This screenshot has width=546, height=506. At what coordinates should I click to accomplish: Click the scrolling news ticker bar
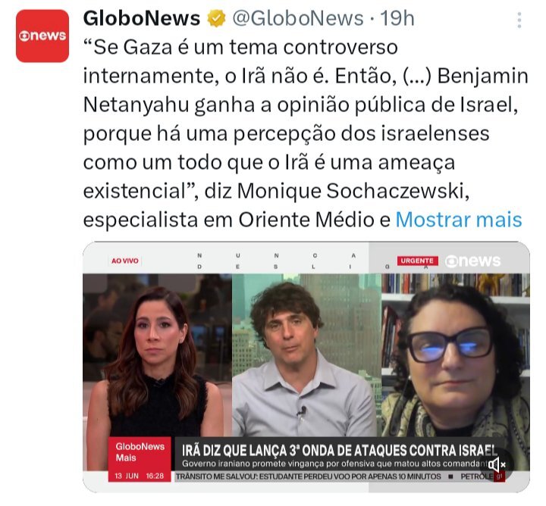pos(334,476)
